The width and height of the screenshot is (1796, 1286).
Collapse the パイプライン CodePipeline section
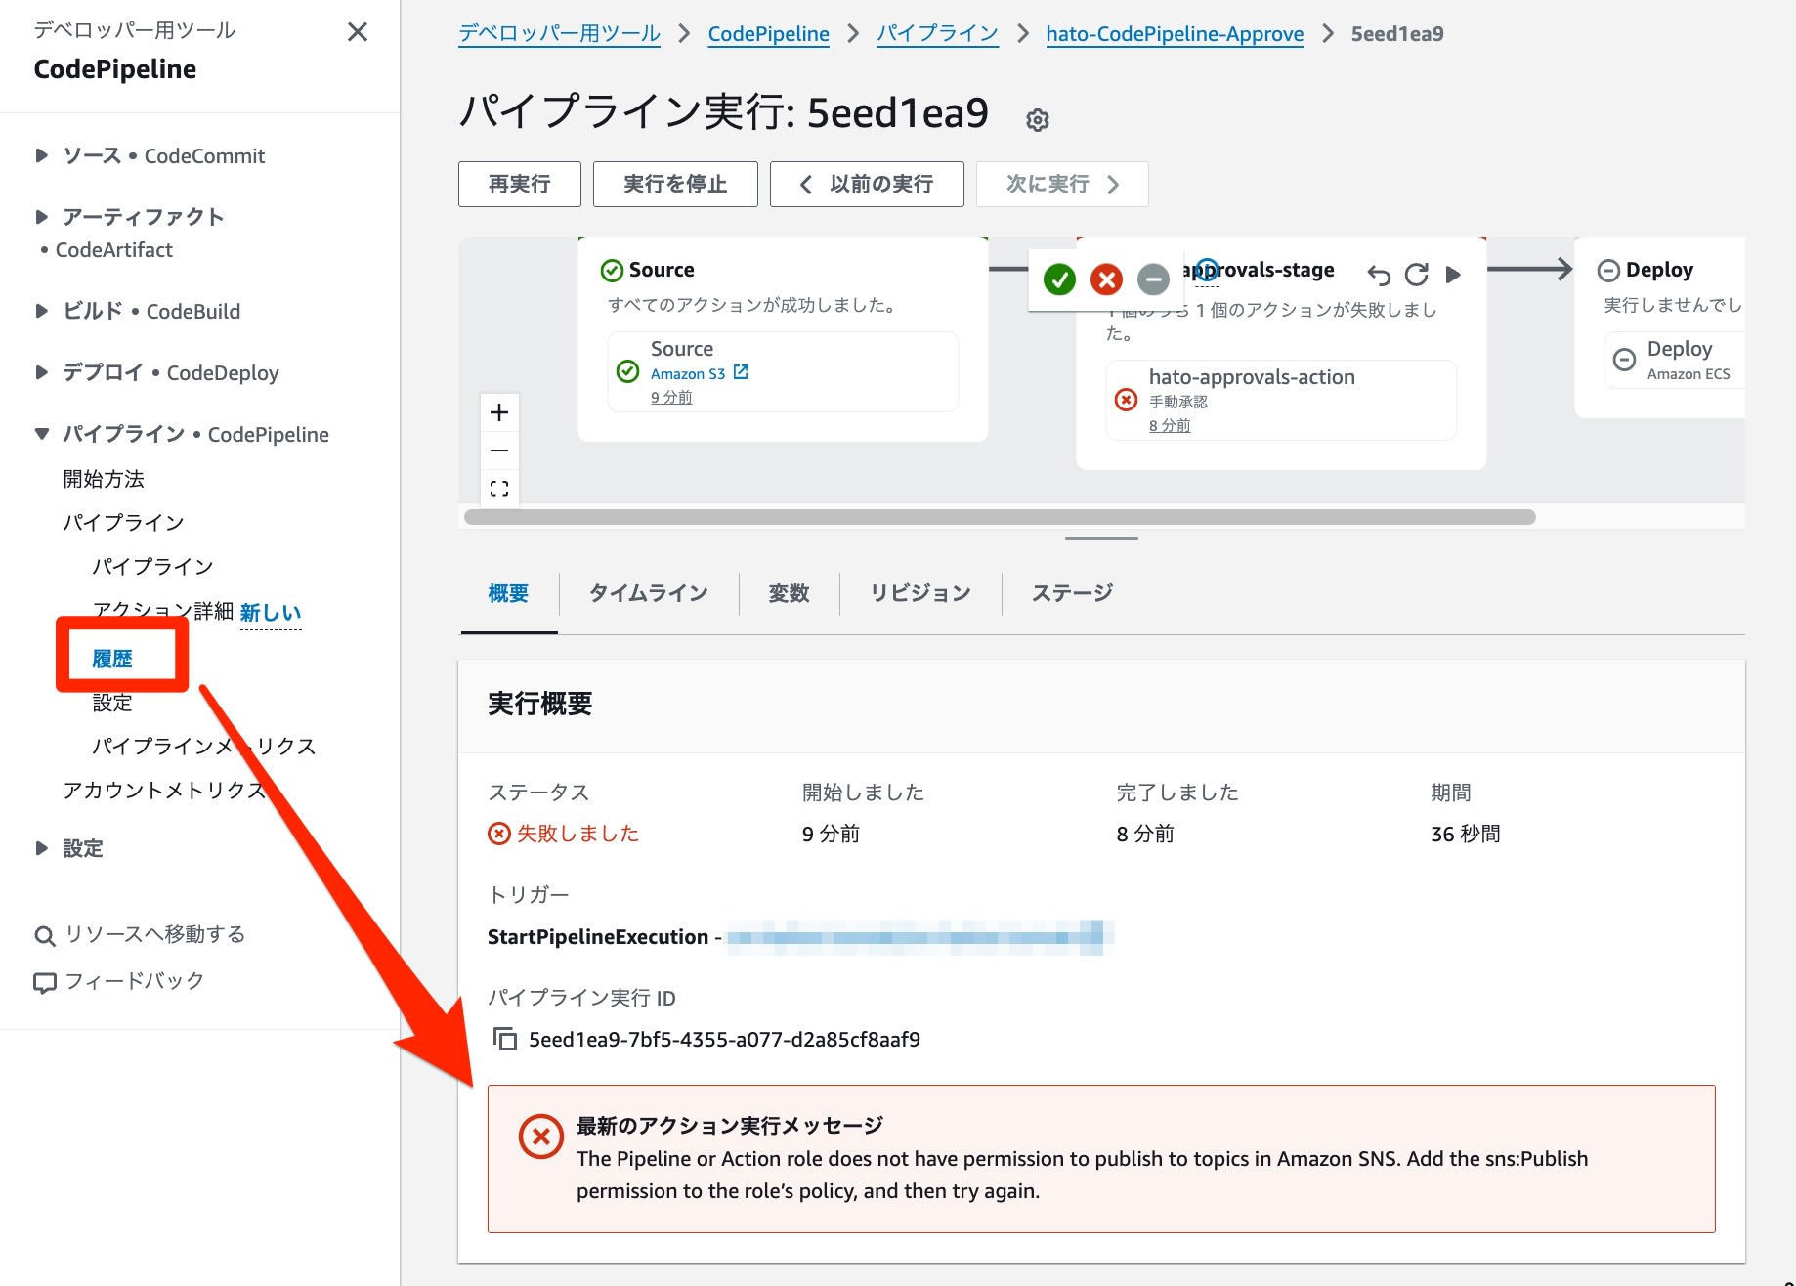click(41, 434)
